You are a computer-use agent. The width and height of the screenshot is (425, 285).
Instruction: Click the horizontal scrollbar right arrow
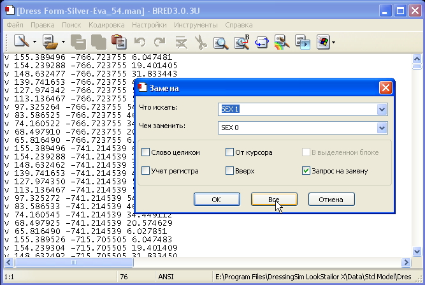406,262
